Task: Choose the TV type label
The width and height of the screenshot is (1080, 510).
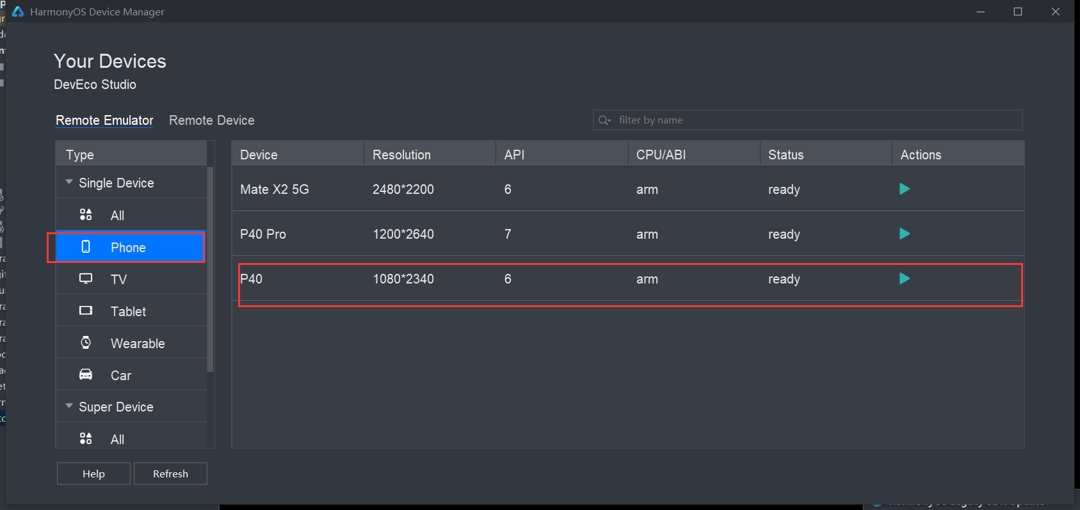Action: pyautogui.click(x=118, y=280)
